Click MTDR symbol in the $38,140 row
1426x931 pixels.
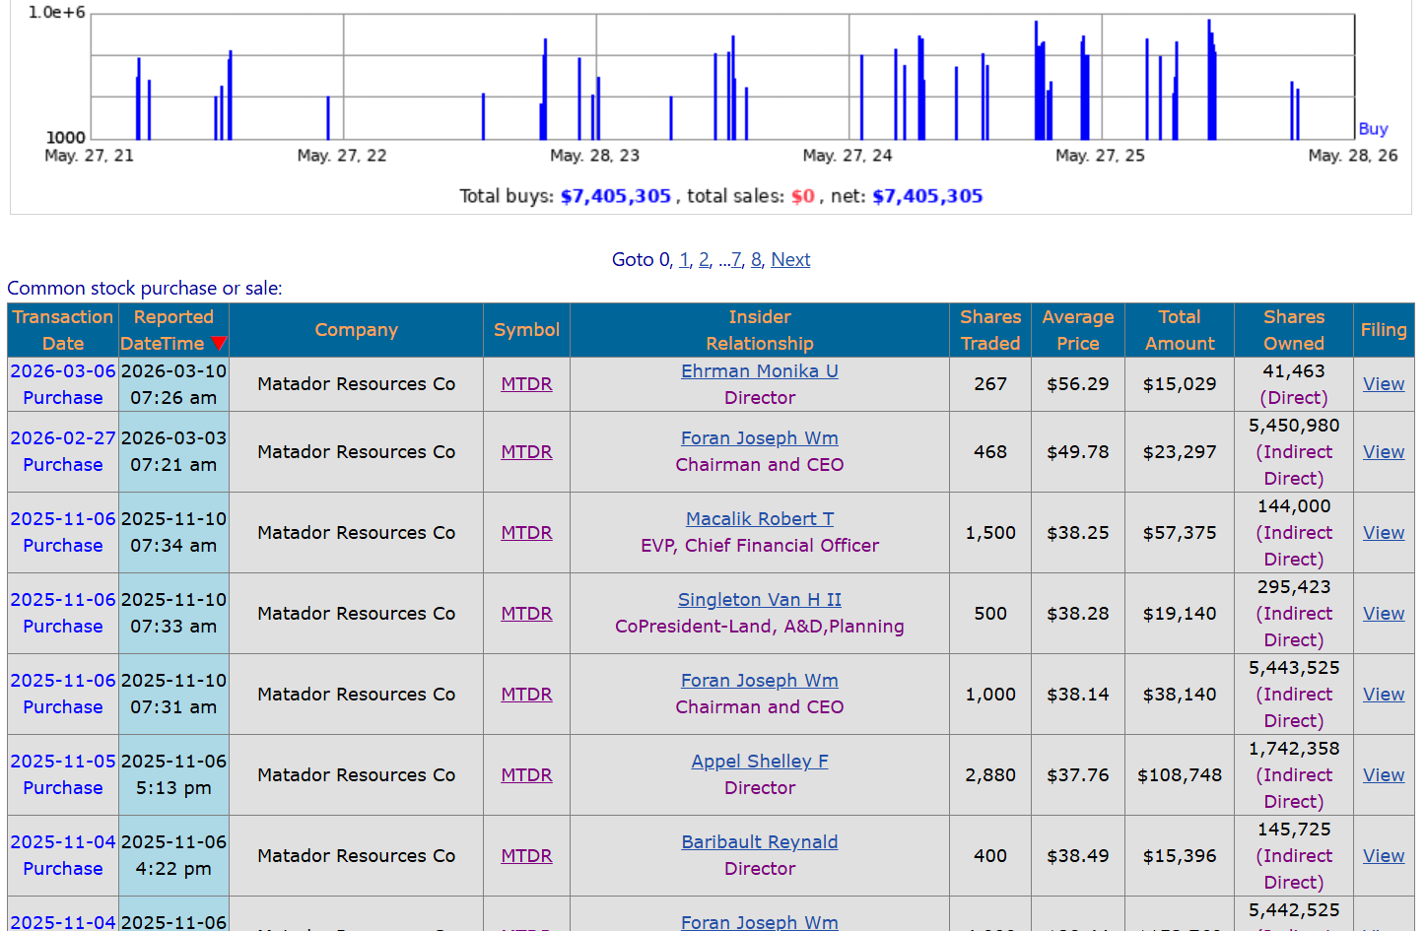point(526,694)
